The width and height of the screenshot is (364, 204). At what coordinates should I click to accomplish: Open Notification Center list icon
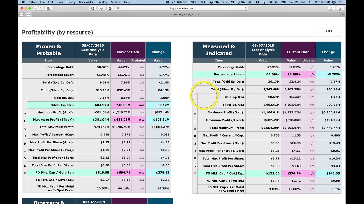(340, 2)
